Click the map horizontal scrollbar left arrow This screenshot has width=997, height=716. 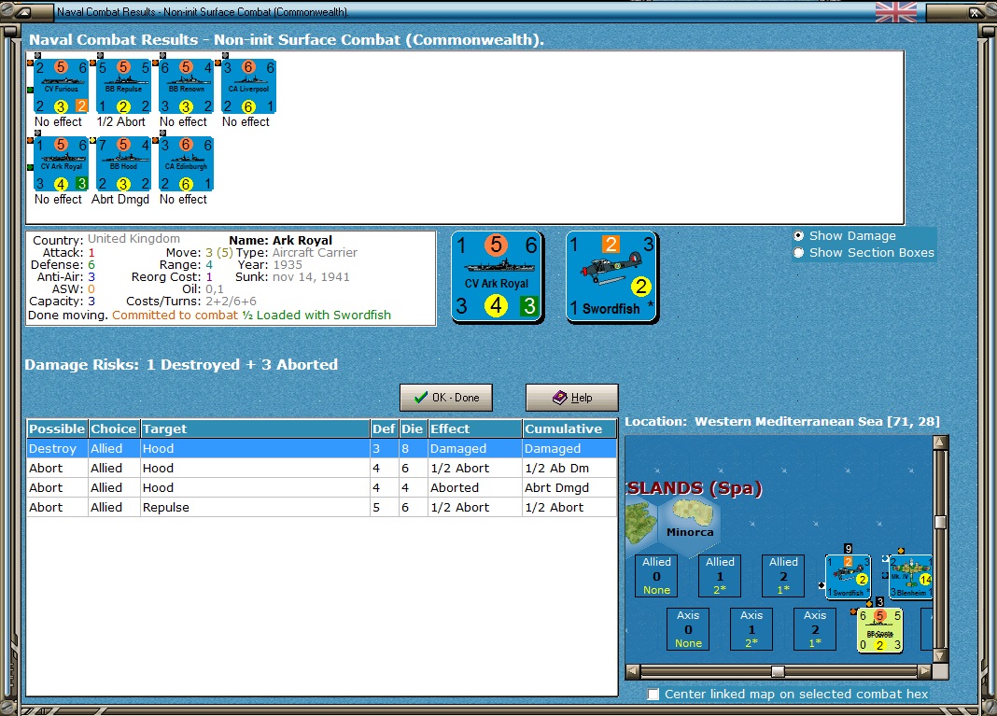tap(633, 671)
